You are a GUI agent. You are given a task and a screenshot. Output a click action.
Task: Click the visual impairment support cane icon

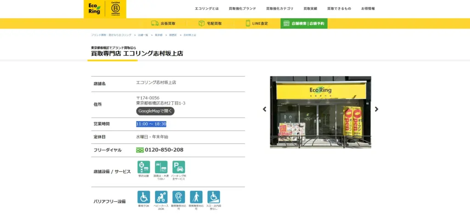point(196,197)
